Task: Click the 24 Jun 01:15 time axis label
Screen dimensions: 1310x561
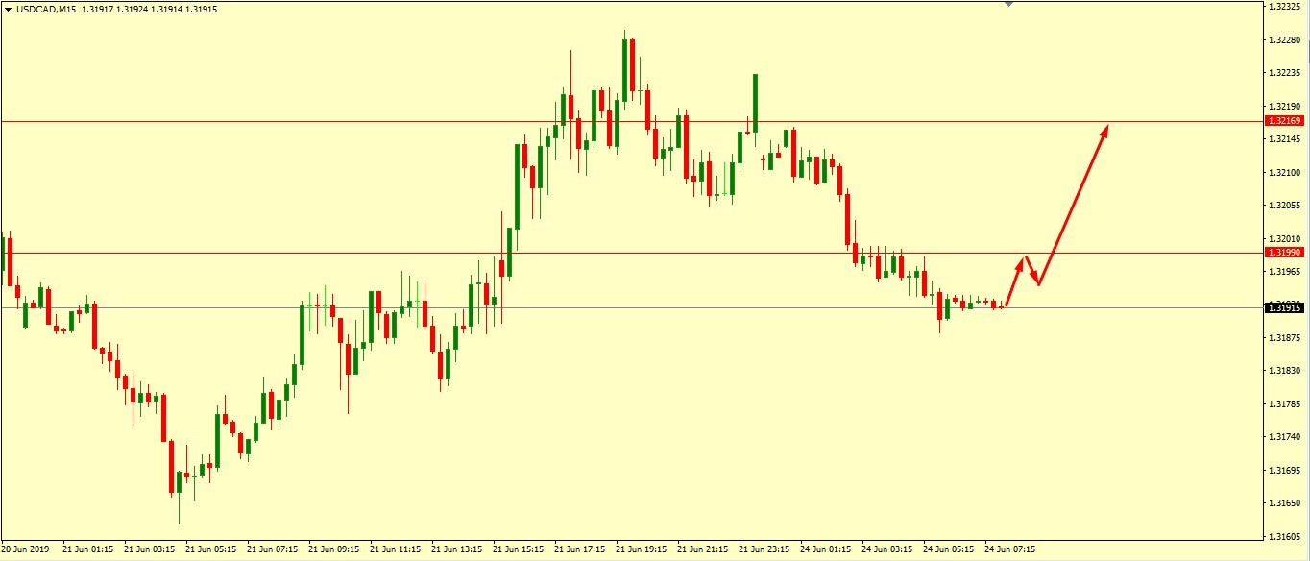Action: 826,550
